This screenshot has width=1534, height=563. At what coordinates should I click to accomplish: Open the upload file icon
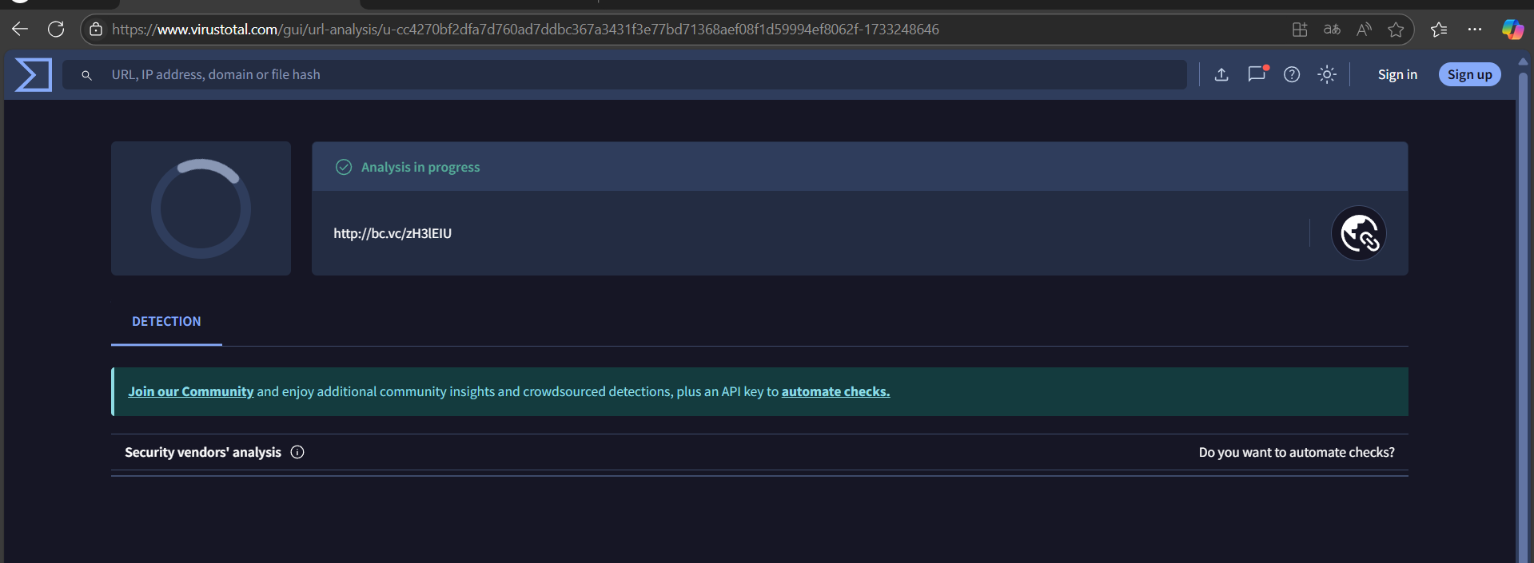click(1221, 74)
